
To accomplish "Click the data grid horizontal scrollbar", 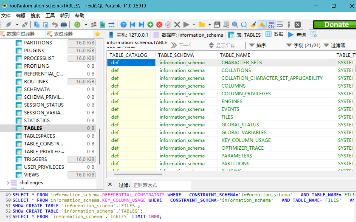I will tap(138, 174).
